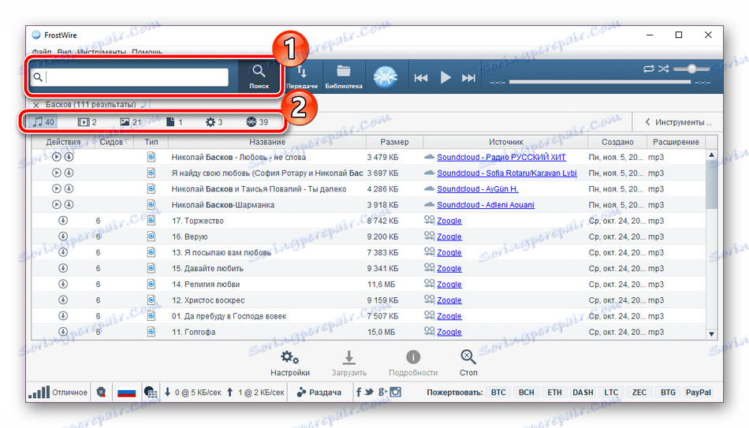The height and width of the screenshot is (428, 749).
Task: Click the VPN globe status icon
Action: coord(151,393)
